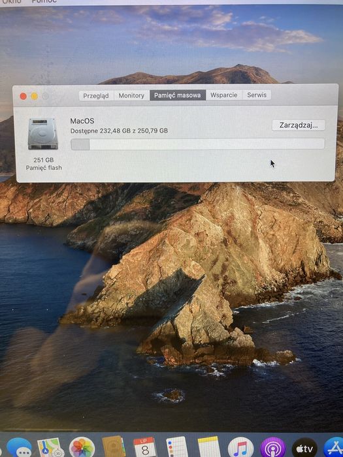Image resolution: width=343 pixels, height=457 pixels.
Task: Open Messages from the dock
Action: click(x=19, y=448)
